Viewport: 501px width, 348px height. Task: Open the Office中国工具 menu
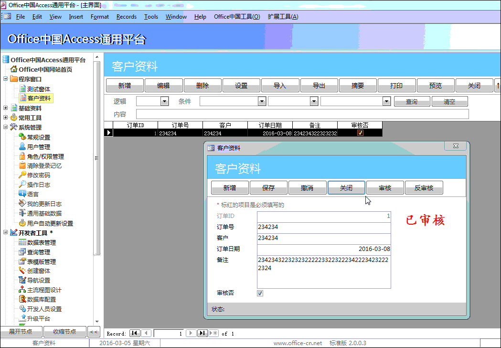point(237,17)
